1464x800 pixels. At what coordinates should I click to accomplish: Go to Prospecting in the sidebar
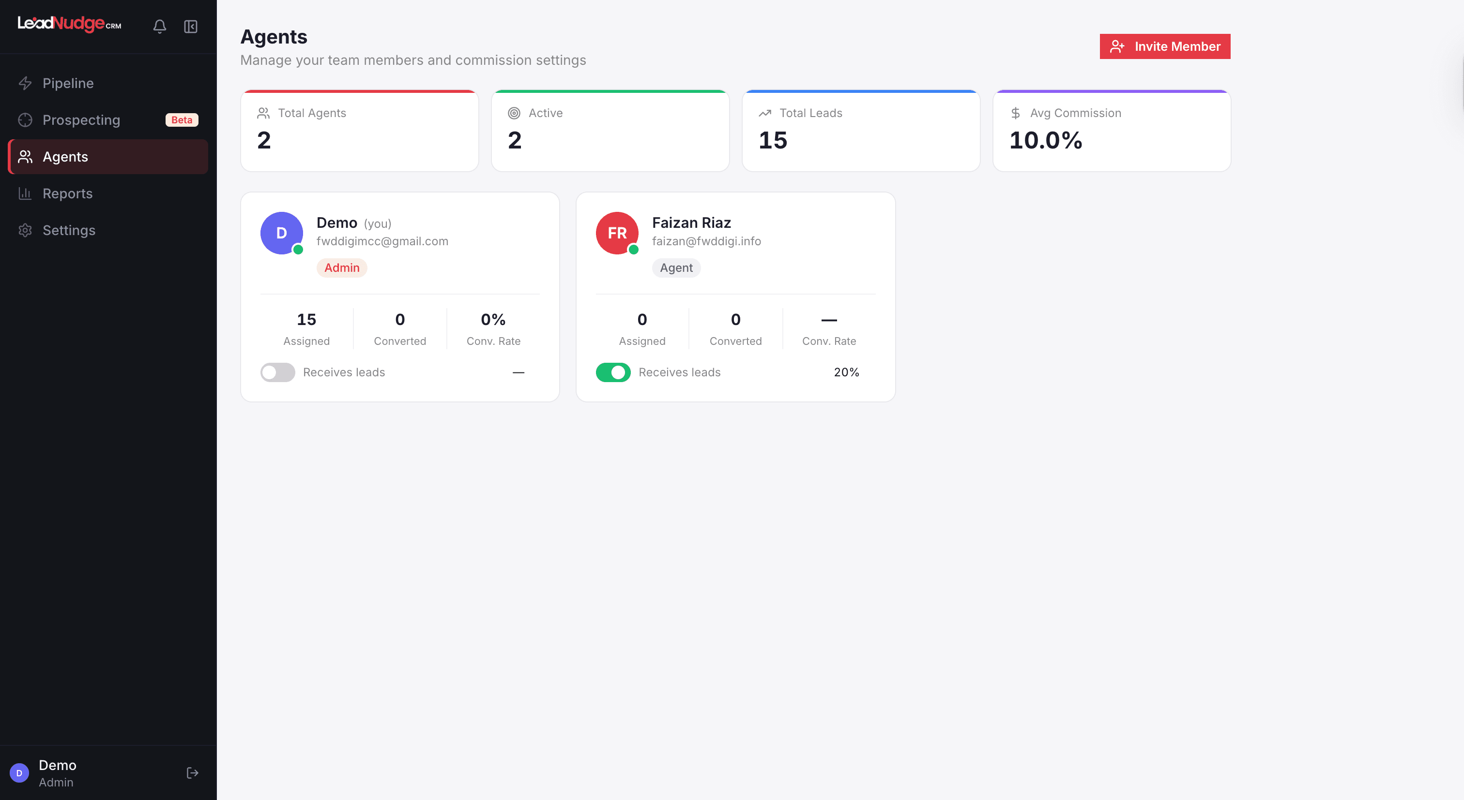pyautogui.click(x=108, y=120)
